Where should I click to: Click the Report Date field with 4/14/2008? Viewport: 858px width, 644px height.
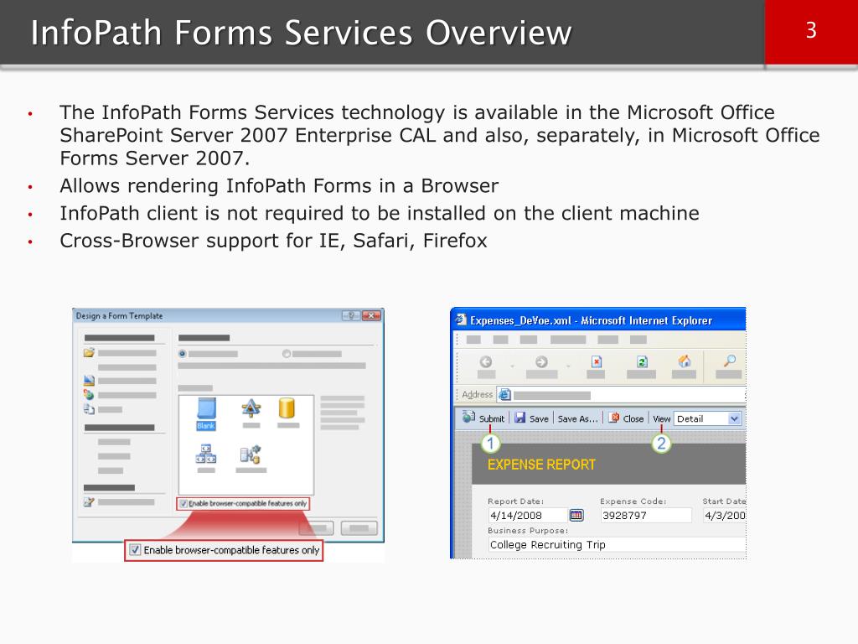[528, 516]
